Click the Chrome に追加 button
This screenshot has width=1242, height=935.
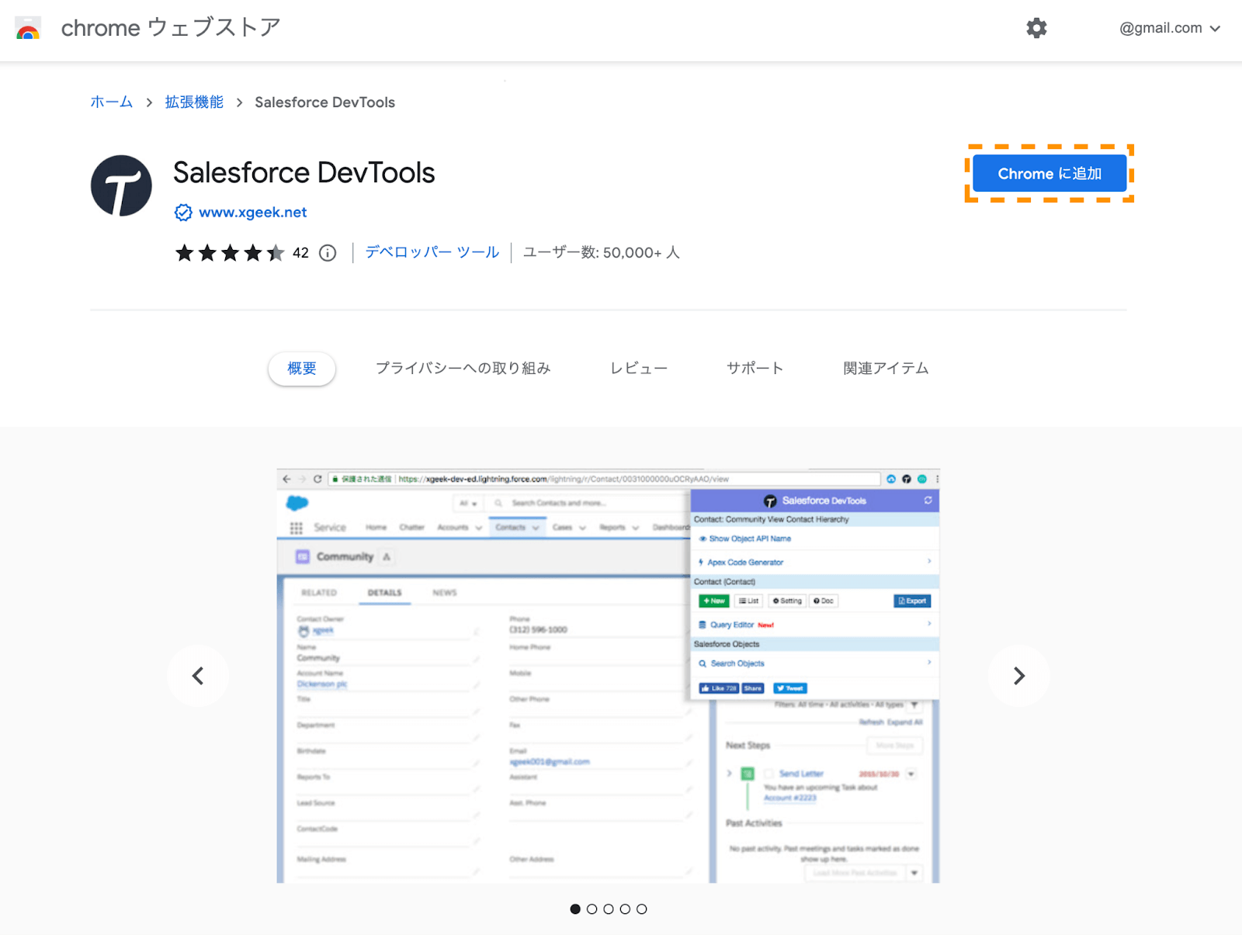point(1049,173)
